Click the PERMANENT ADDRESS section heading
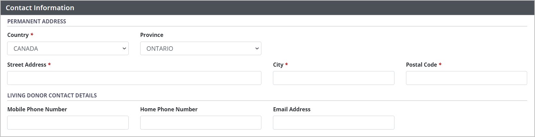 click(37, 21)
